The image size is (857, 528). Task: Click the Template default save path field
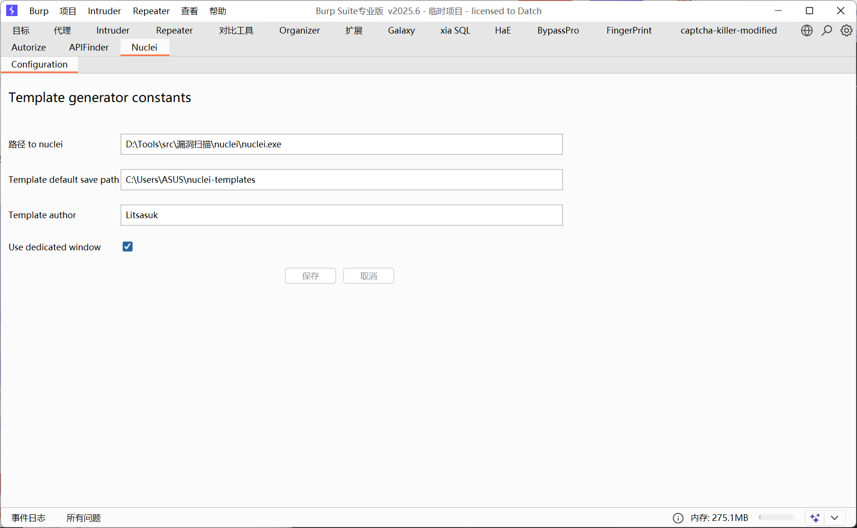[342, 180]
